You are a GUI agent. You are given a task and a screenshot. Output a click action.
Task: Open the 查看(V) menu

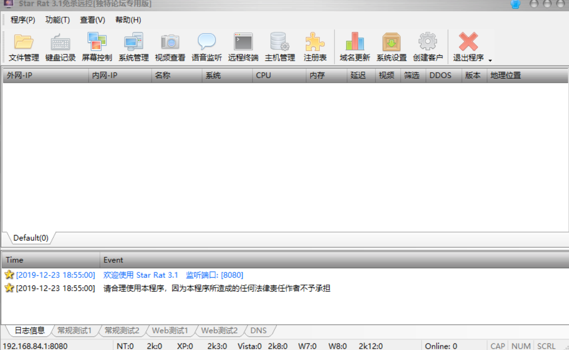tap(92, 20)
